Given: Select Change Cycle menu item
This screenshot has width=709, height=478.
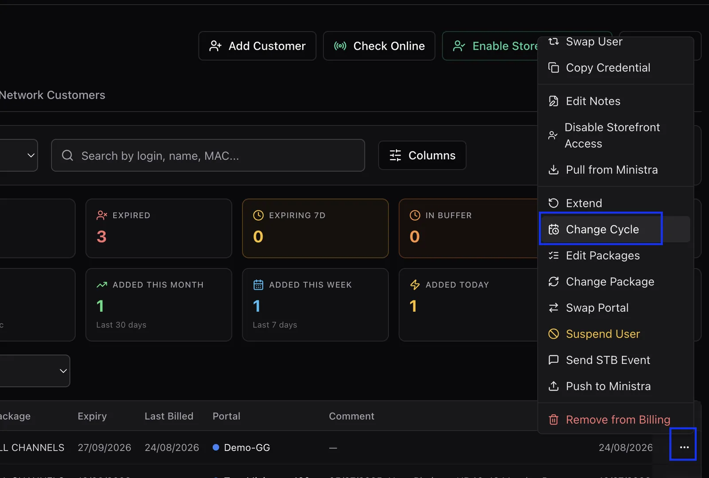Looking at the screenshot, I should click(x=616, y=229).
